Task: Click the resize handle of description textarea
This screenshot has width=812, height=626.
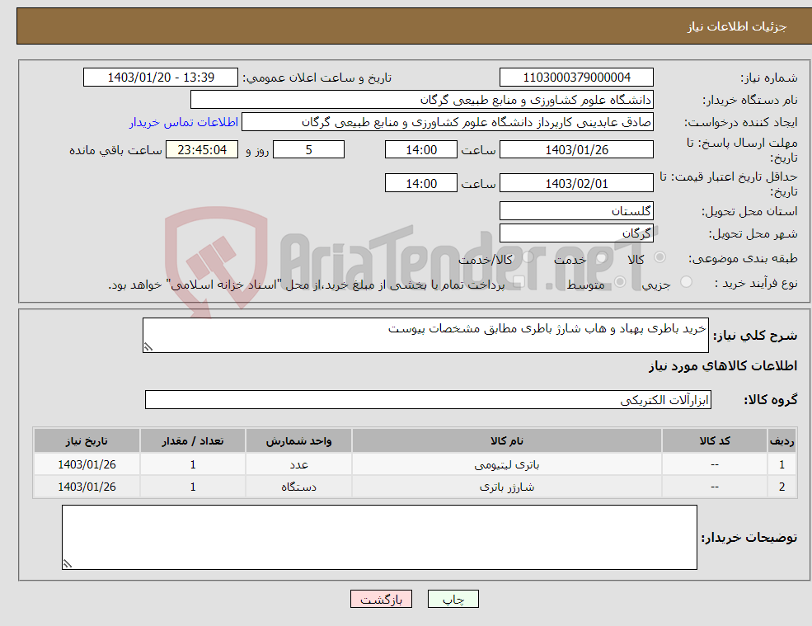Action: [x=148, y=348]
